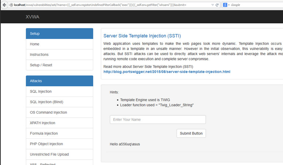283x165 pixels.
Task: Open the Home sidebar item
Action: tap(60, 44)
